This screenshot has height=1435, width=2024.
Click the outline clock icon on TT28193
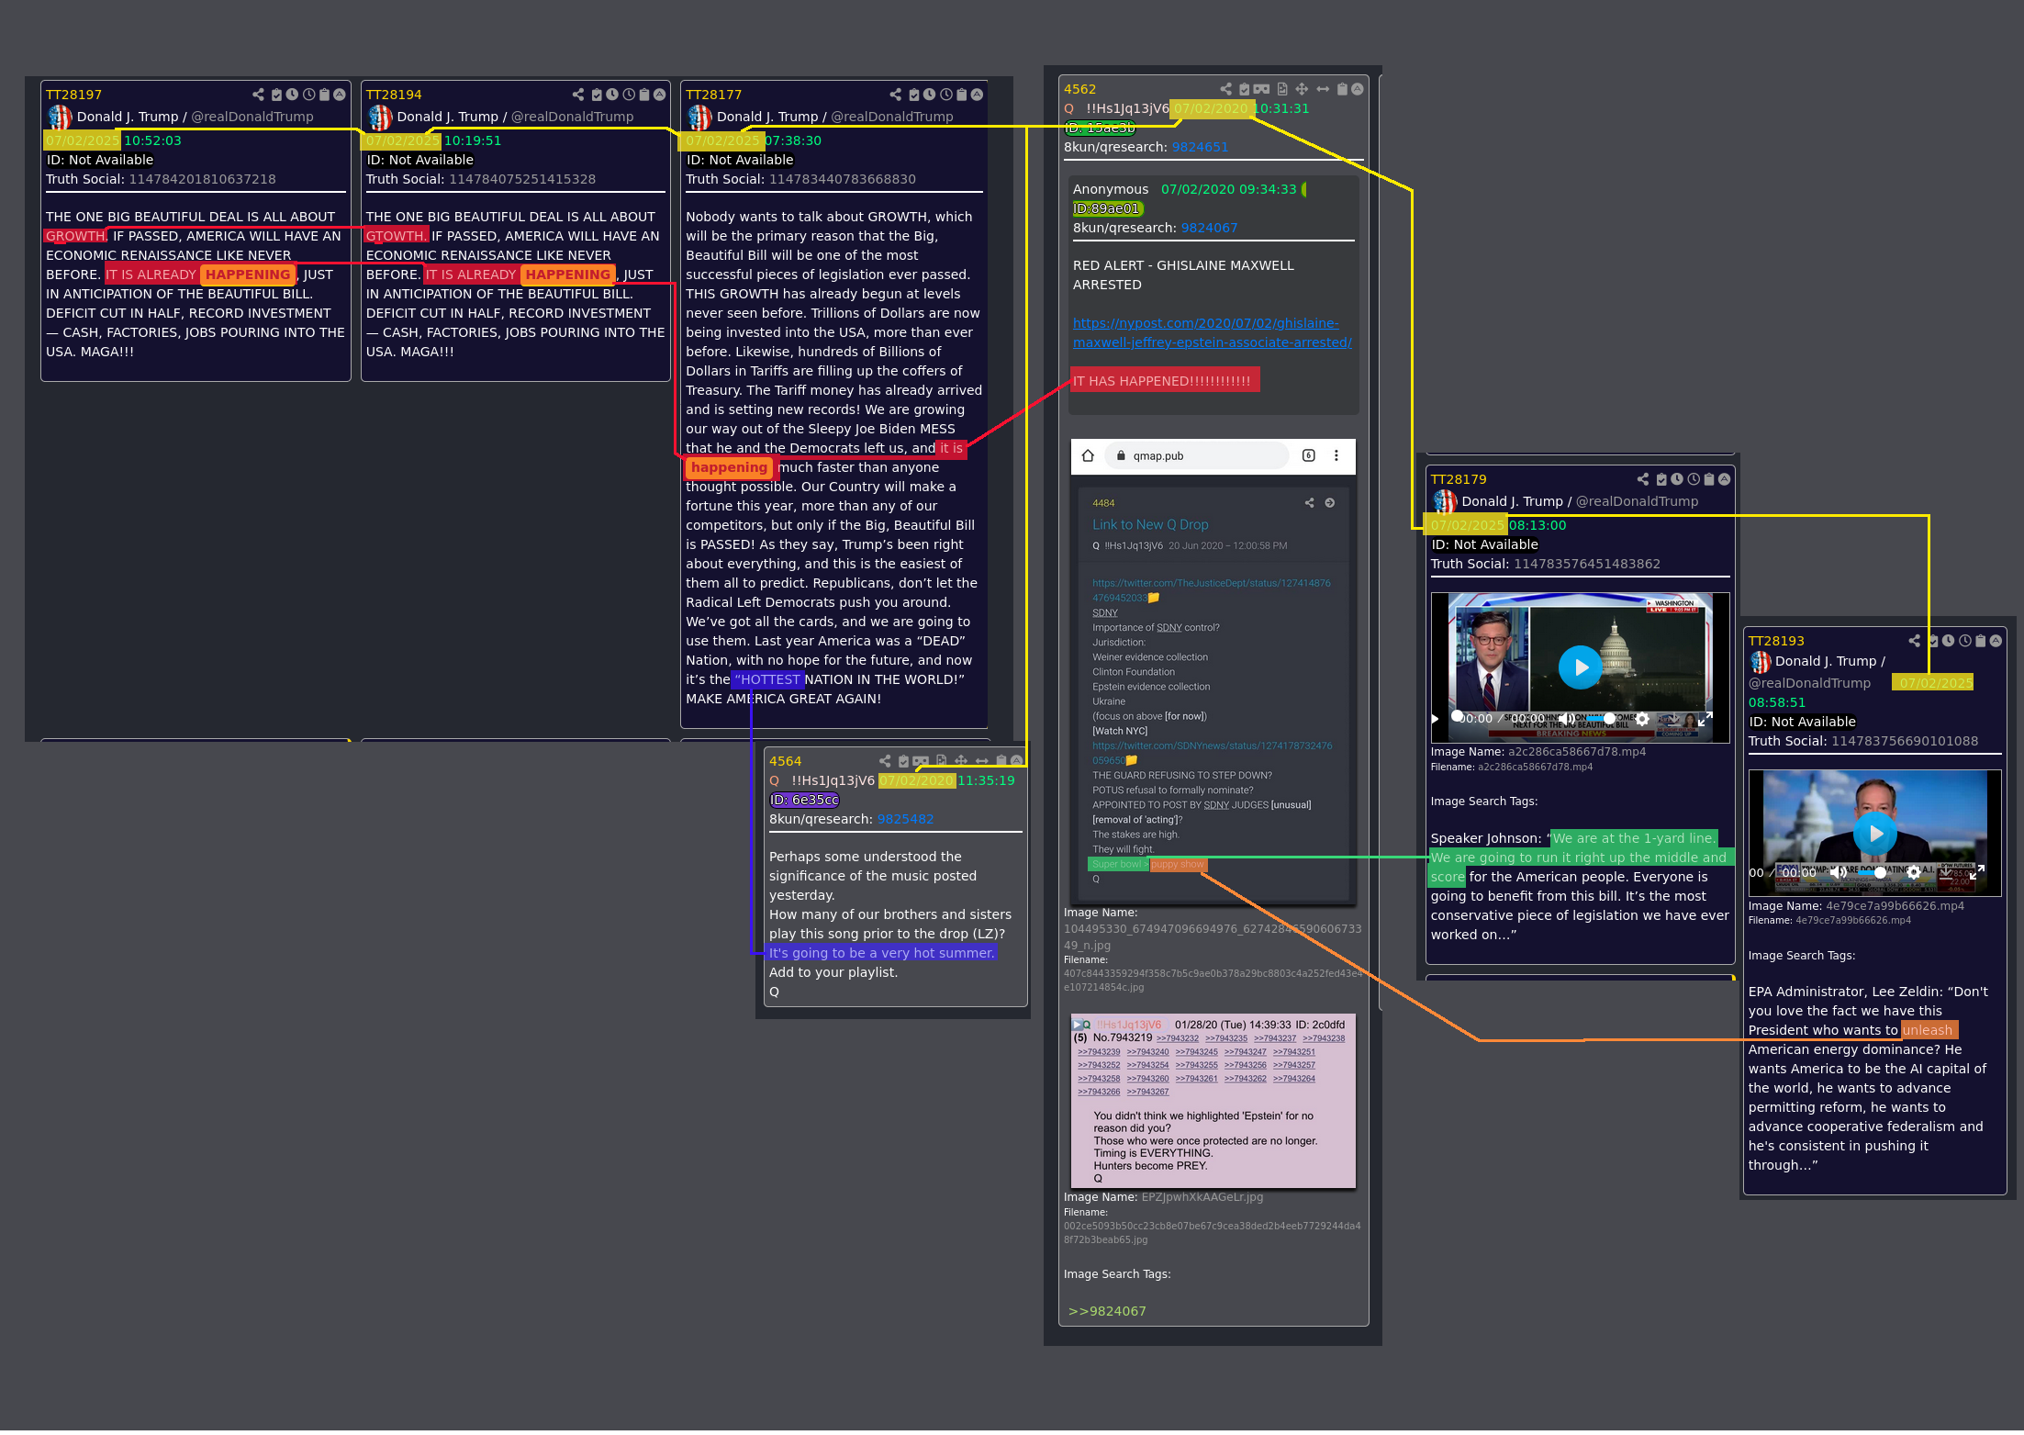pyautogui.click(x=1964, y=641)
